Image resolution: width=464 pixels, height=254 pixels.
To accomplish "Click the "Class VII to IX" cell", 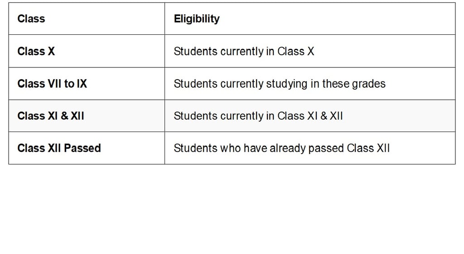I will click(52, 84).
